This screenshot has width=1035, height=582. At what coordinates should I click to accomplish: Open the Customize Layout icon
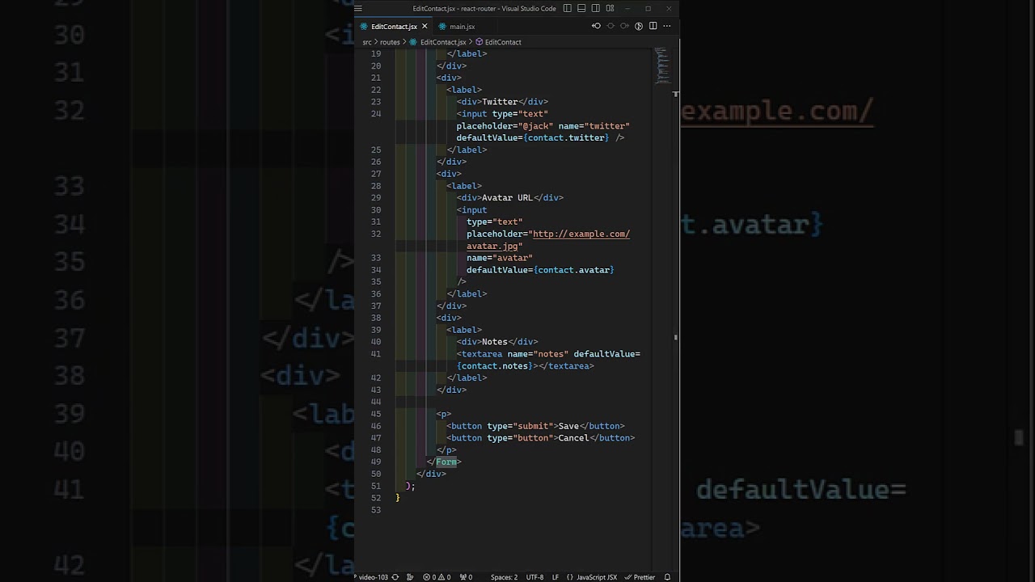(610, 9)
